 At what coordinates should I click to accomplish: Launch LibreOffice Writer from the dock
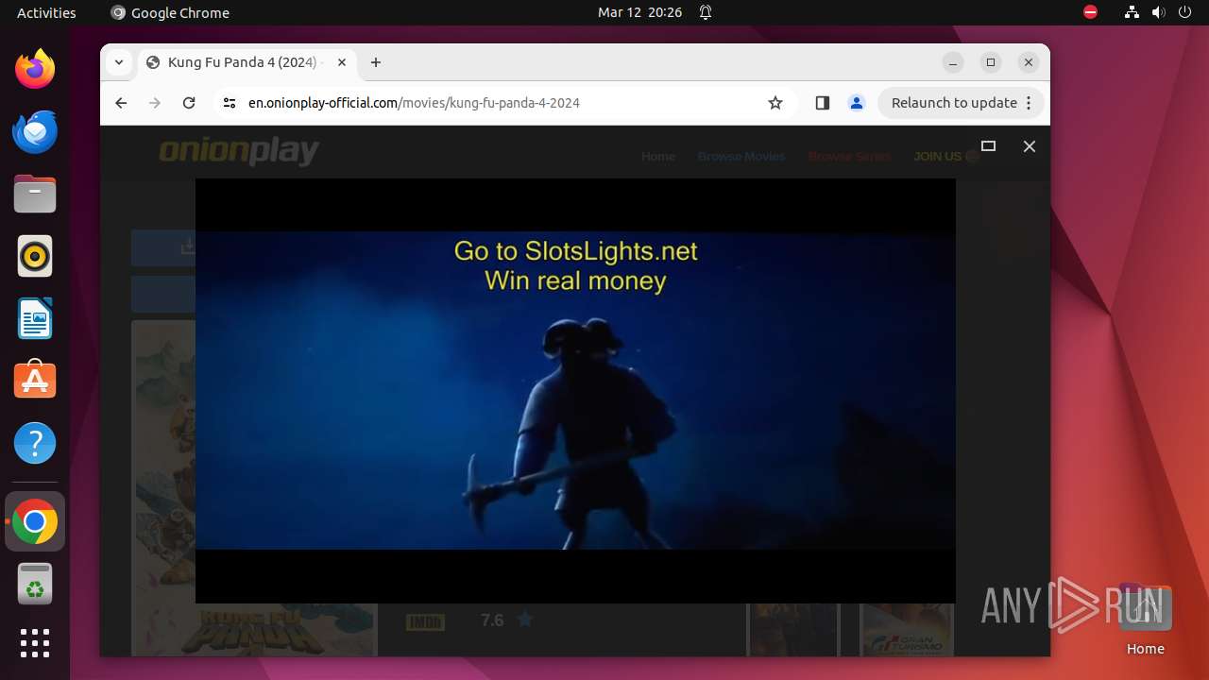(35, 318)
